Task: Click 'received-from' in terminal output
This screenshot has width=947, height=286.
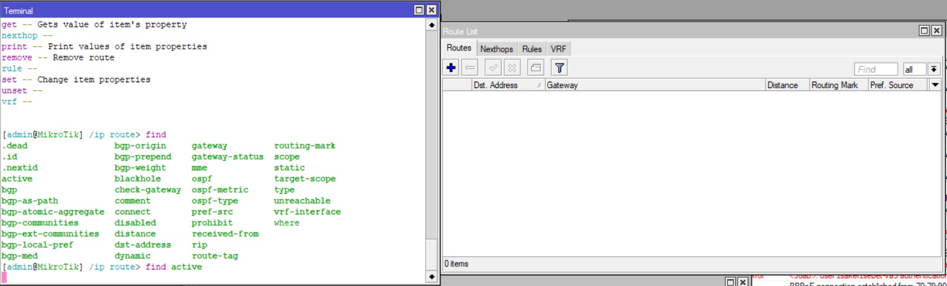Action: [x=225, y=234]
